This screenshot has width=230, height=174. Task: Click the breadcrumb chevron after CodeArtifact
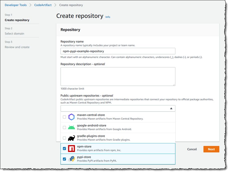point(55,5)
